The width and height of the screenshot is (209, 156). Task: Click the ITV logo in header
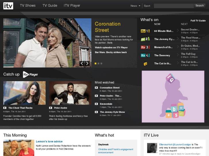8,6
